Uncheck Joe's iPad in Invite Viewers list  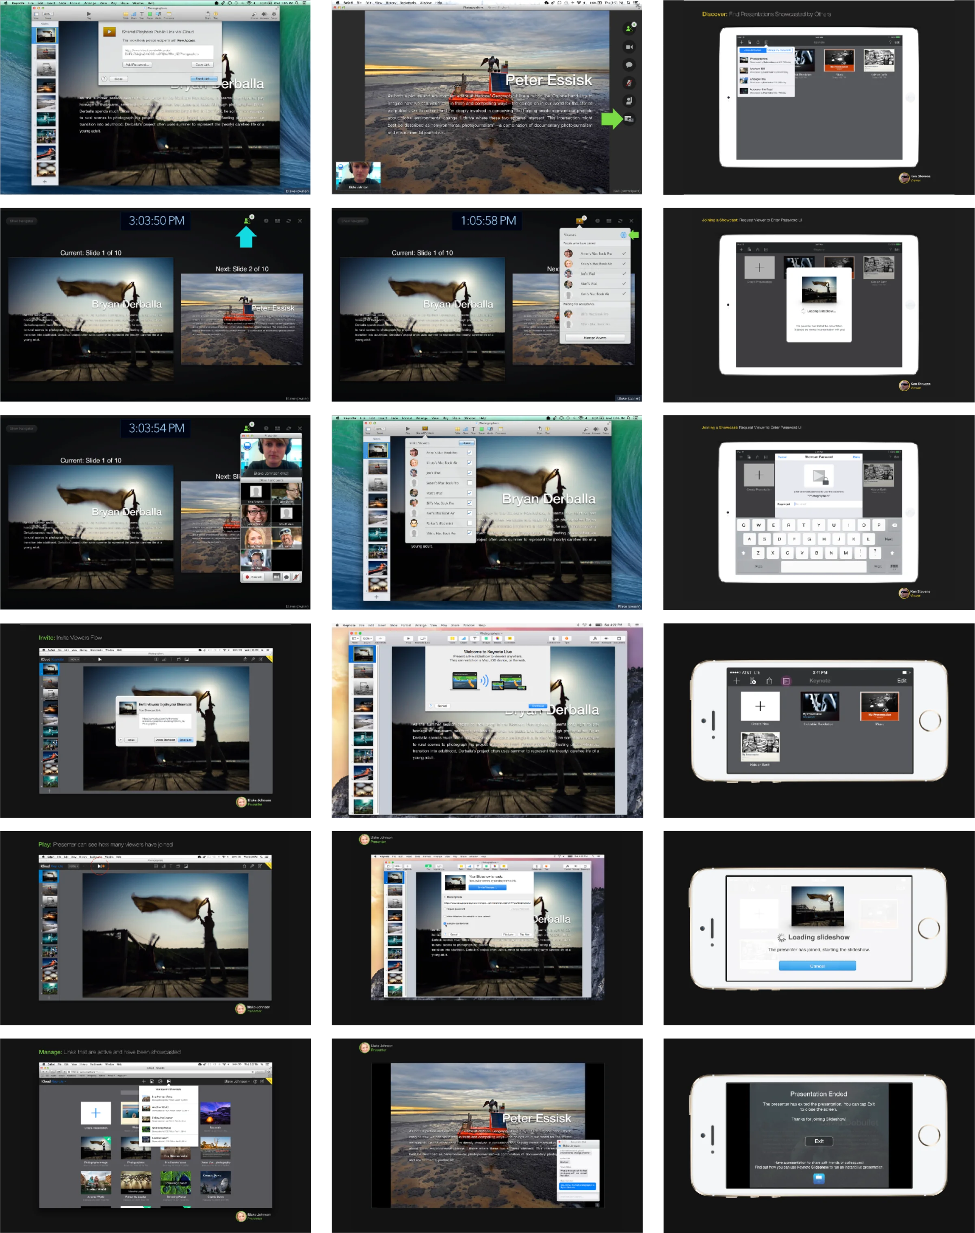point(469,473)
